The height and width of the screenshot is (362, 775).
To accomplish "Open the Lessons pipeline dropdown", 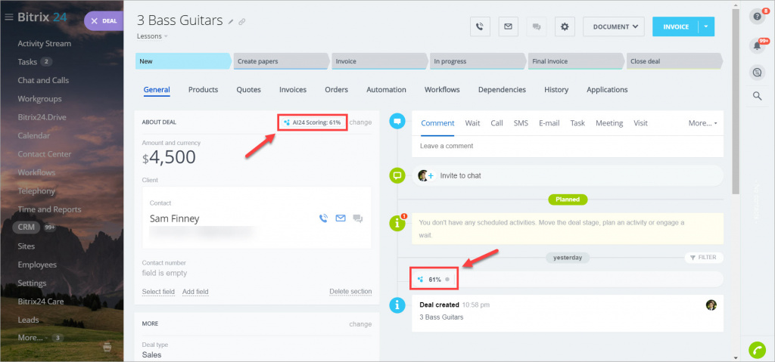I will point(152,36).
